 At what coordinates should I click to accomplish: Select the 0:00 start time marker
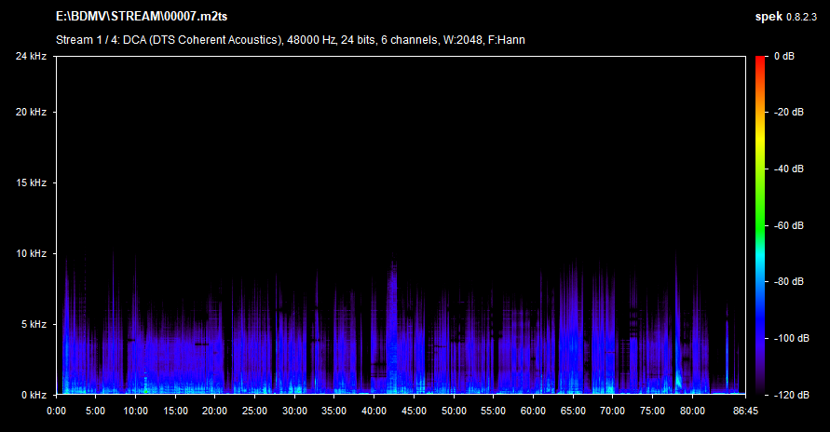click(56, 411)
